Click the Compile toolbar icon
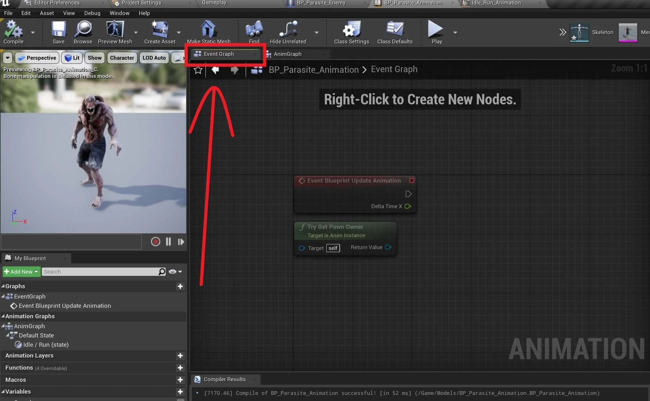650x401 pixels. tap(13, 32)
